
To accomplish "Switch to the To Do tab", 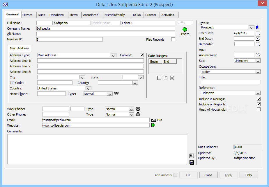I will (137, 15).
